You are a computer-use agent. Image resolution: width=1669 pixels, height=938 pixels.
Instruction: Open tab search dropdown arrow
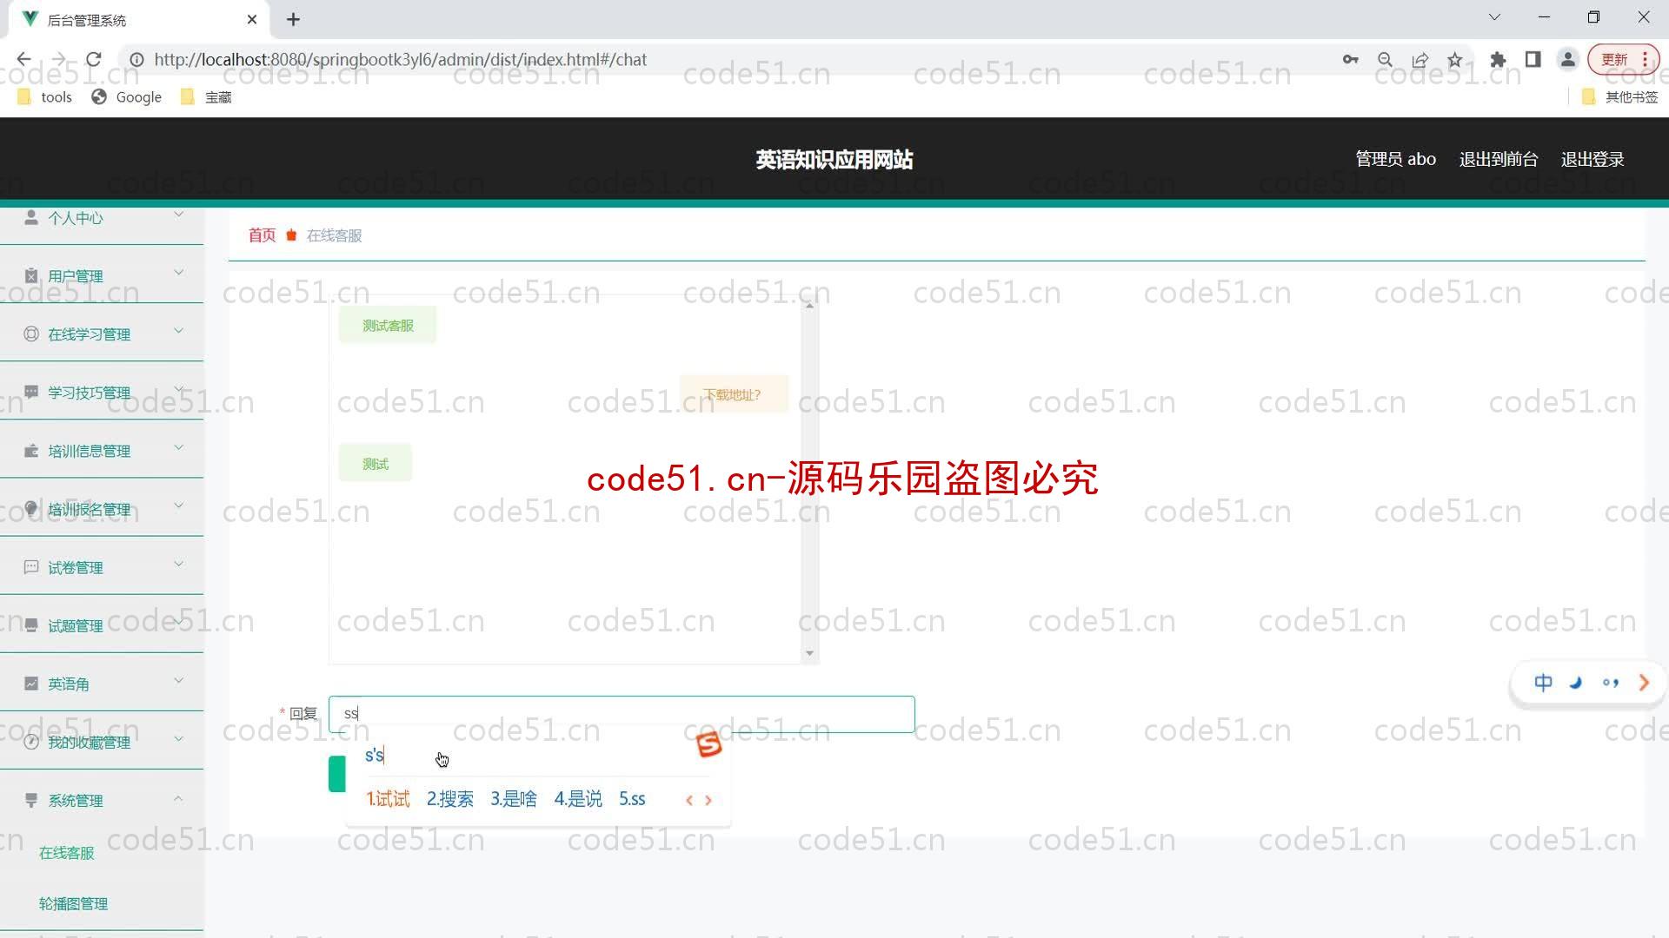click(1494, 17)
